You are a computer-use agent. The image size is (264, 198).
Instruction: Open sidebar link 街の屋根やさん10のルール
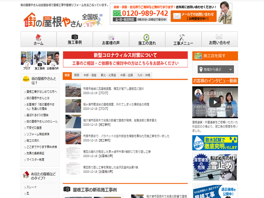tap(42, 122)
